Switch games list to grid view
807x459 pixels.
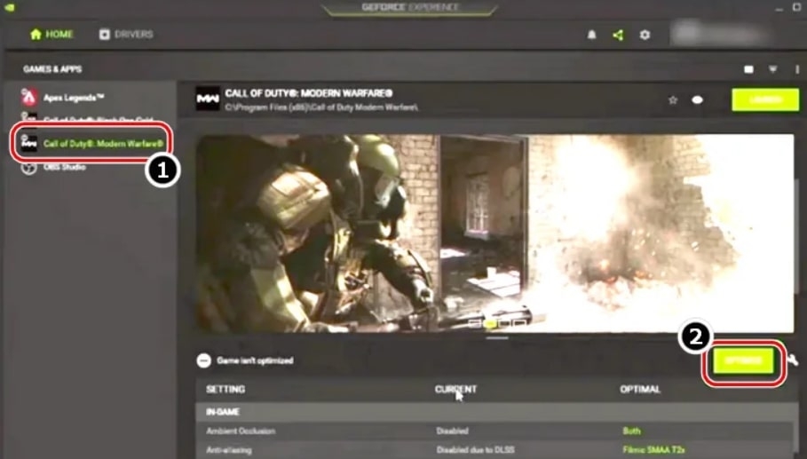748,69
